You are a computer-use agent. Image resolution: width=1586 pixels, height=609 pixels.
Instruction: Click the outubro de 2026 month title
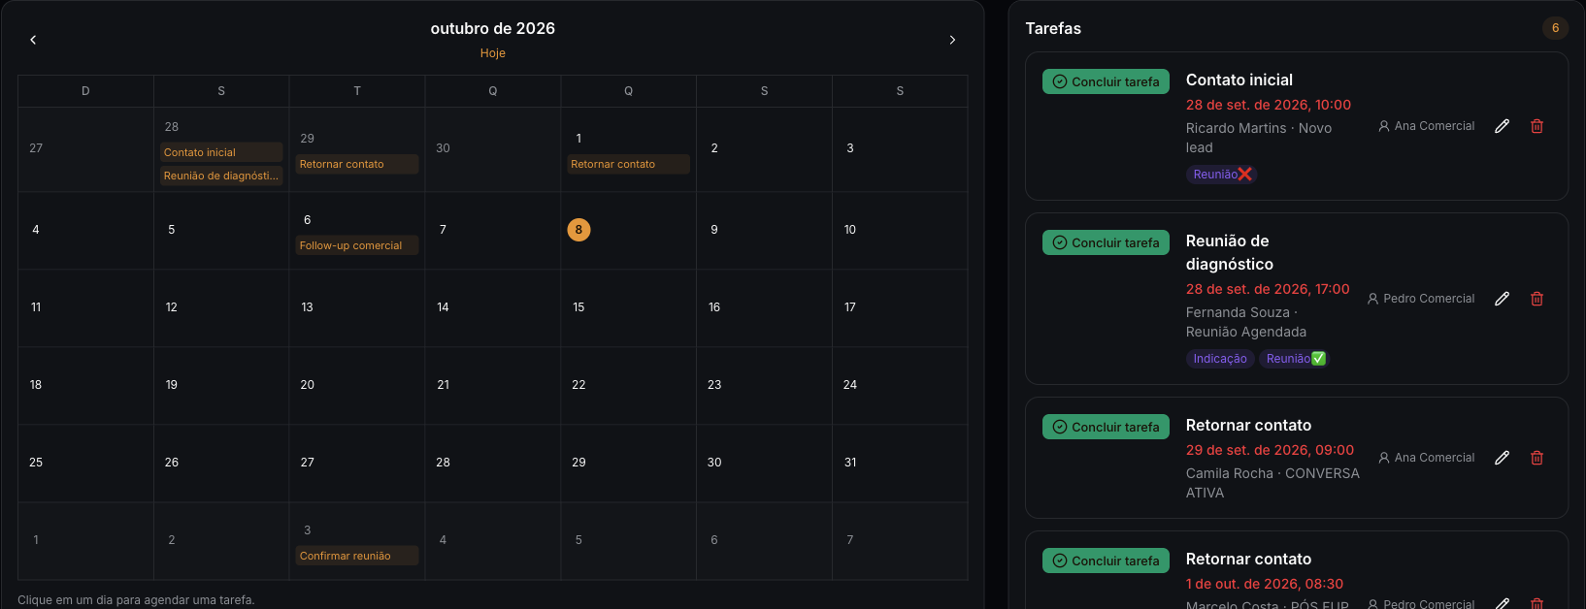[493, 28]
